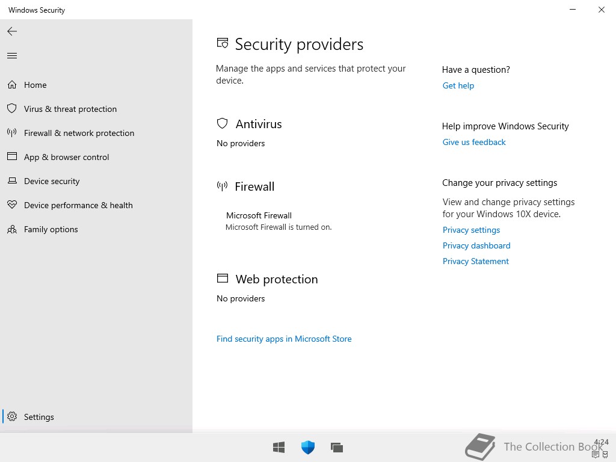Open Firewall & network protection
The image size is (616, 462).
point(96,133)
